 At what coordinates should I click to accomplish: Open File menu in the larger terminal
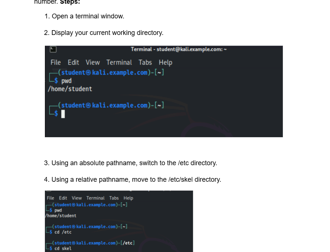coord(56,63)
